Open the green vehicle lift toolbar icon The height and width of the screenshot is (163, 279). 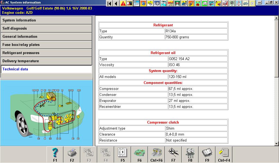(177, 3)
